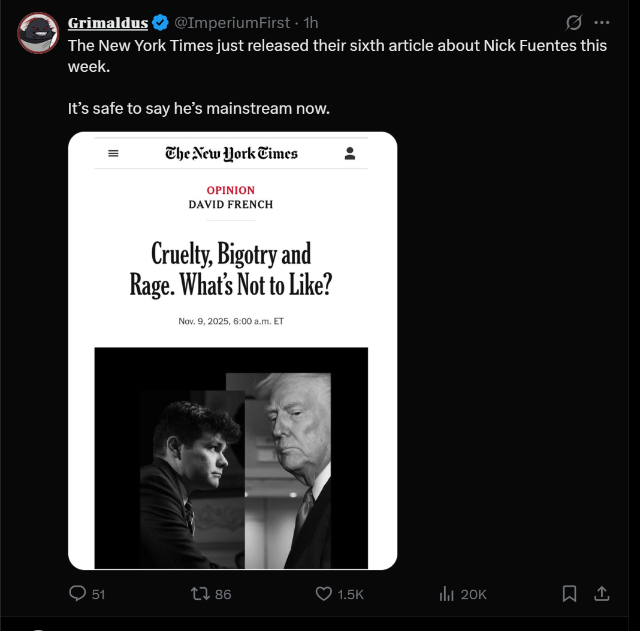
Task: Click The New York Times logo
Action: pos(231,153)
